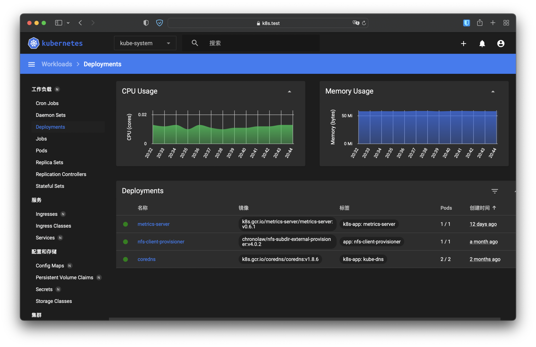
Task: Open the hamburger navigation menu
Action: coord(32,64)
